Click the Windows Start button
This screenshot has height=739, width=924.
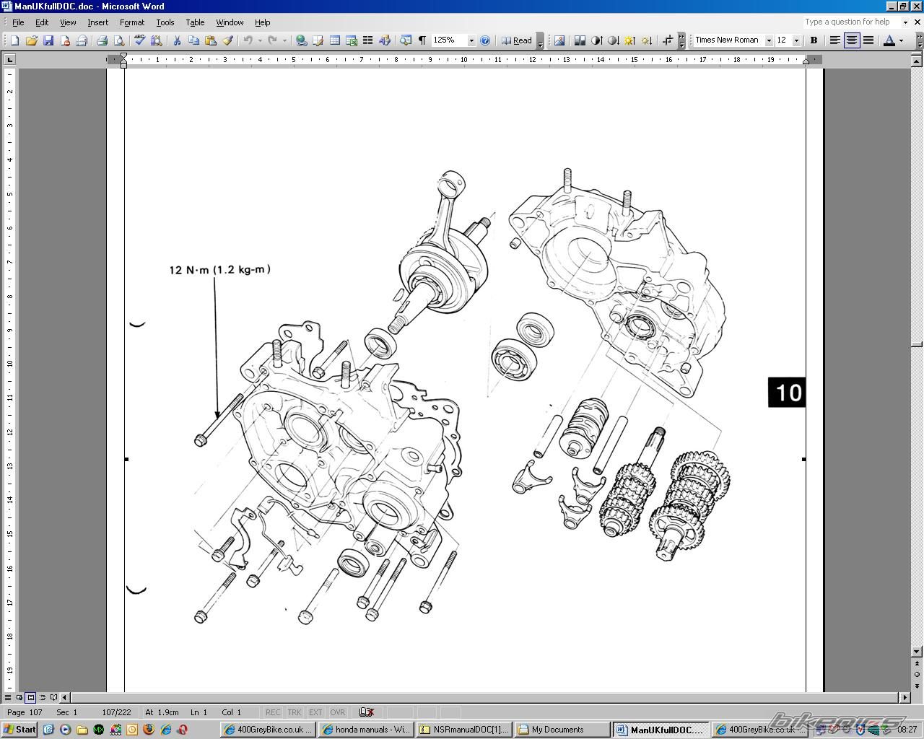pyautogui.click(x=19, y=730)
